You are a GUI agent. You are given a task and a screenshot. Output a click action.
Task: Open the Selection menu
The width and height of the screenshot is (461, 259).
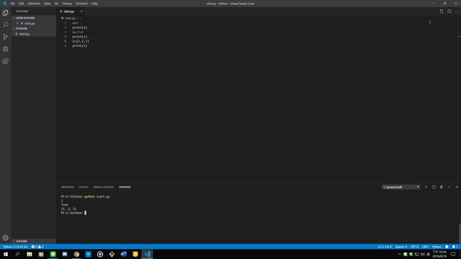(x=34, y=4)
